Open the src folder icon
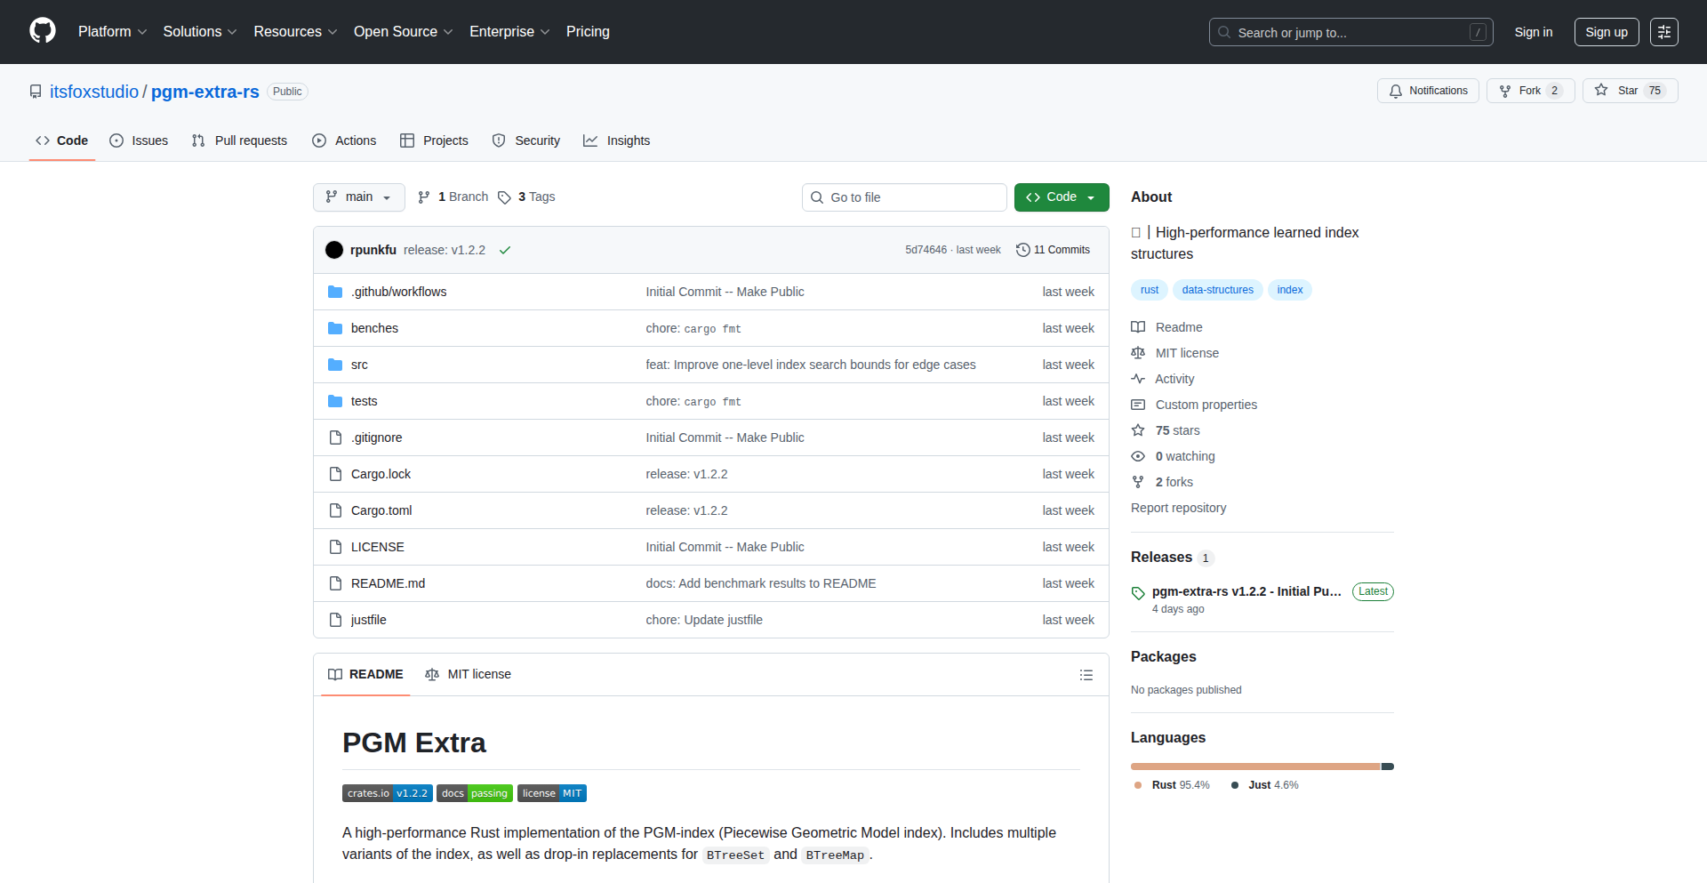This screenshot has height=883, width=1707. pos(335,365)
